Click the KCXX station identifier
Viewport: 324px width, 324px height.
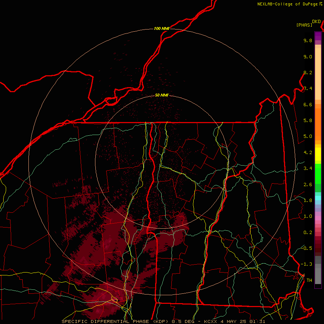click(x=211, y=321)
